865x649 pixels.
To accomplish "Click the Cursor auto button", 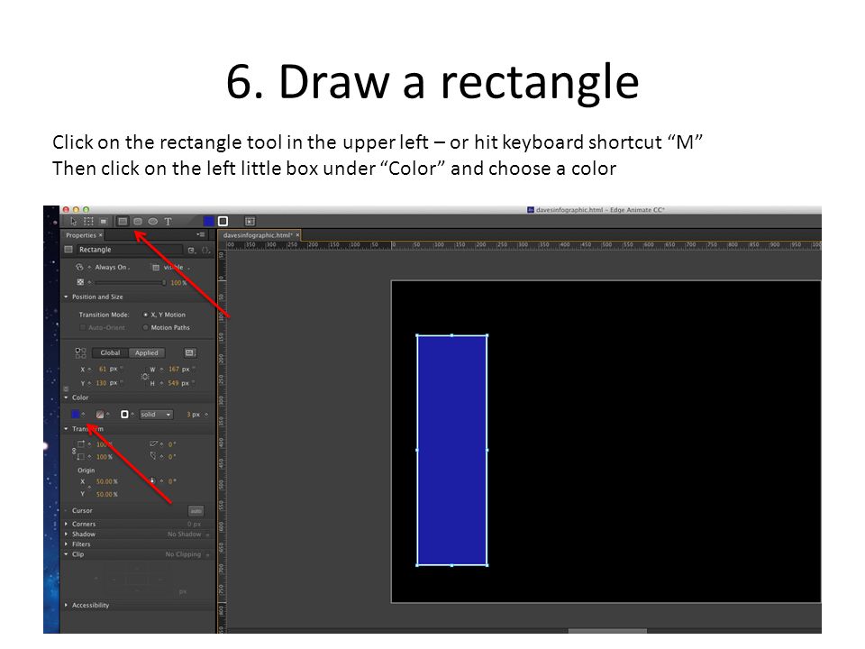I will pyautogui.click(x=196, y=511).
